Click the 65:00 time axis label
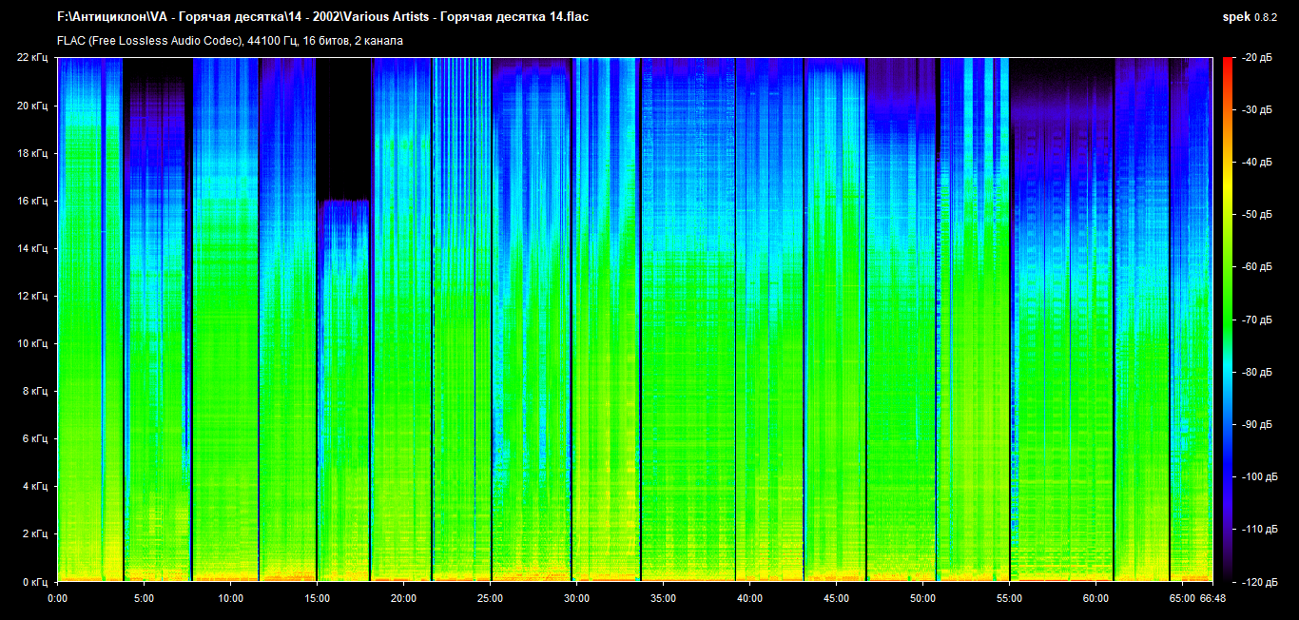Image resolution: width=1299 pixels, height=620 pixels. (1182, 599)
